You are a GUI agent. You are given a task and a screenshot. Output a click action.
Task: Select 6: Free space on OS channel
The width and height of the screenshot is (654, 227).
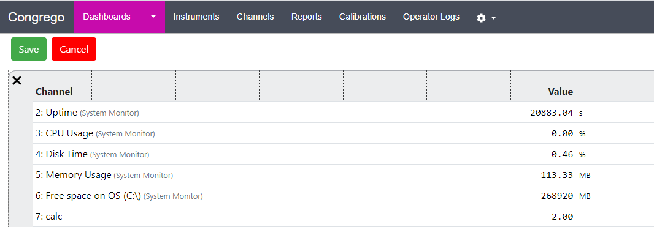pos(119,196)
